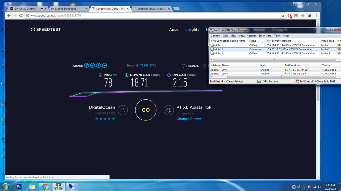Click the 1 VPN Sessions status entry
This screenshot has height=191, width=341.
tap(268, 81)
